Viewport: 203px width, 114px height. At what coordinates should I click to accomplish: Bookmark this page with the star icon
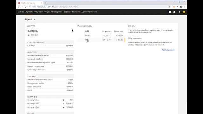170,7
